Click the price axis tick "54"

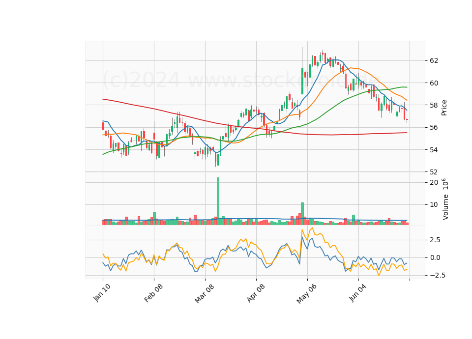434,150
